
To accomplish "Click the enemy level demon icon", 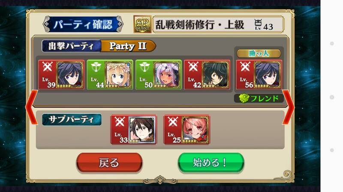I will (x=258, y=24).
